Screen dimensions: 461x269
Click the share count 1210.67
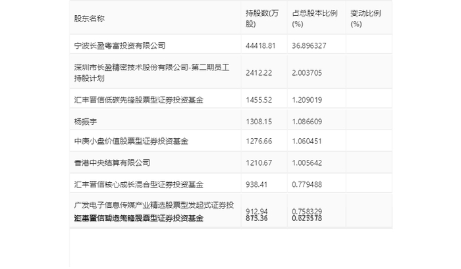(259, 162)
